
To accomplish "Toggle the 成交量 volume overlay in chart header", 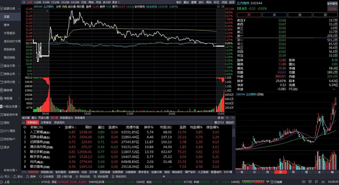I will (x=72, y=7).
